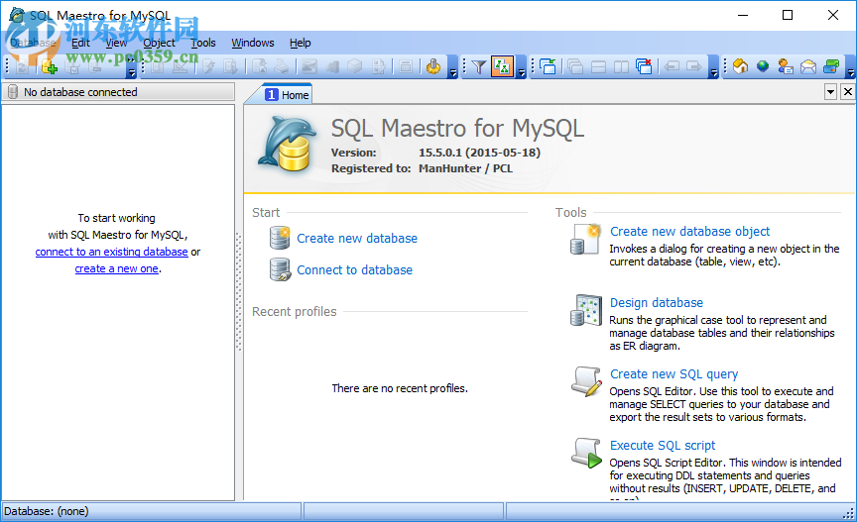The width and height of the screenshot is (857, 522).
Task: Click the Create database toolbar icon
Action: tap(50, 66)
